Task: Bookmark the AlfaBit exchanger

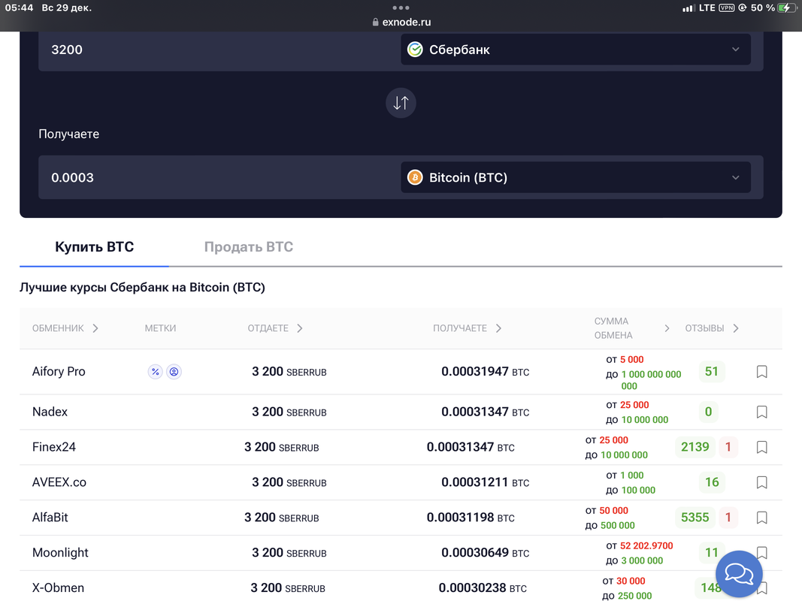Action: click(x=761, y=518)
